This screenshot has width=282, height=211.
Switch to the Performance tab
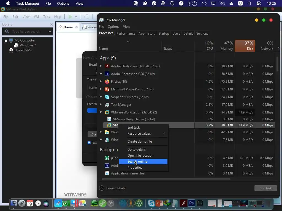tap(126, 33)
